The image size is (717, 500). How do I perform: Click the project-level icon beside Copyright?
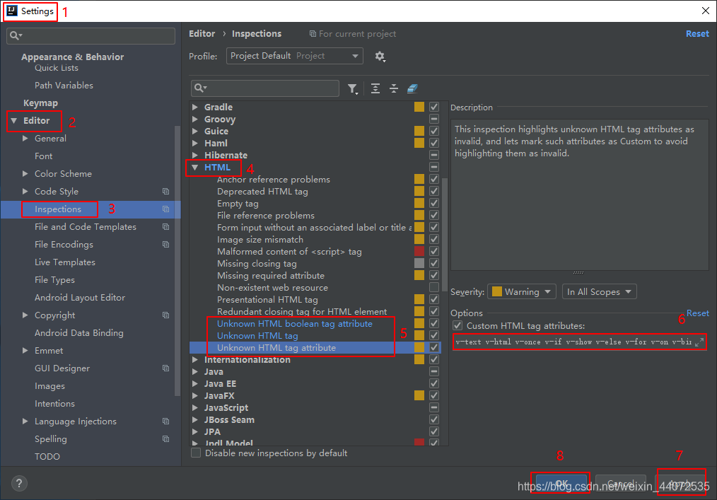click(x=165, y=315)
